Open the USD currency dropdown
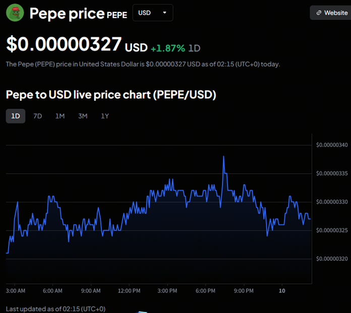The height and width of the screenshot is (313, 351). pos(152,13)
